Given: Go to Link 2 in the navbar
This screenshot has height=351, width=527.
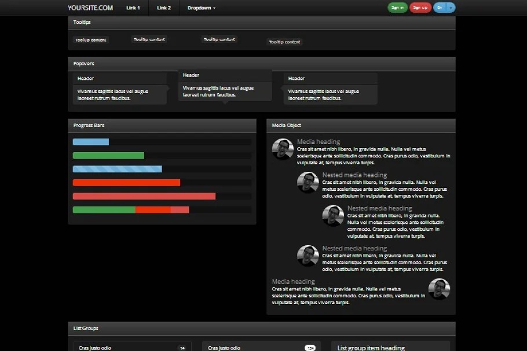Looking at the screenshot, I should (x=164, y=8).
